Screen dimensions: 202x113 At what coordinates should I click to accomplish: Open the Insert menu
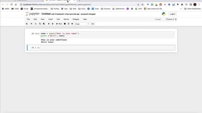pos(50,19)
